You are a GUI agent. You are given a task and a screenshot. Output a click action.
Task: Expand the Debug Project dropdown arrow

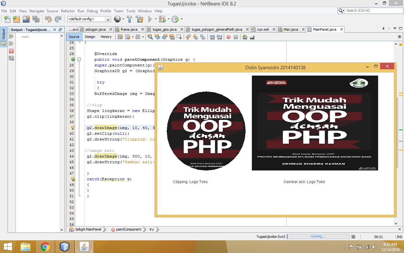(169, 19)
